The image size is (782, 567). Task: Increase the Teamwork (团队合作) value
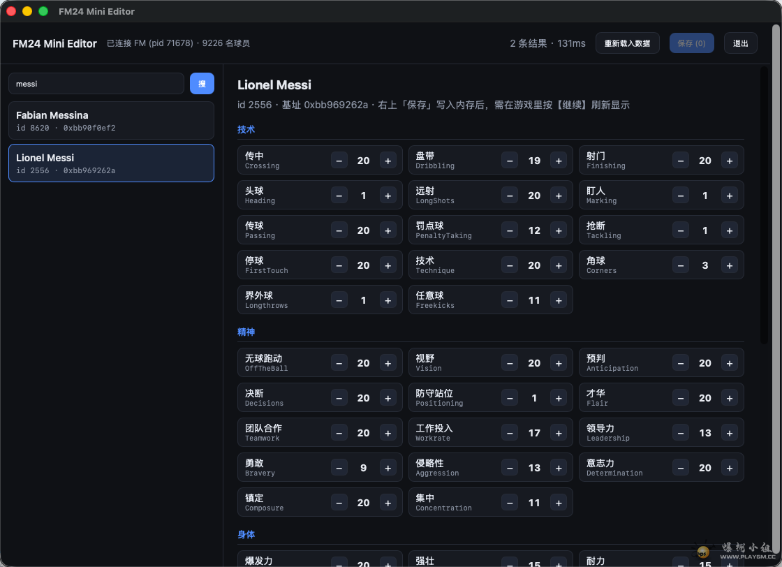(x=388, y=433)
